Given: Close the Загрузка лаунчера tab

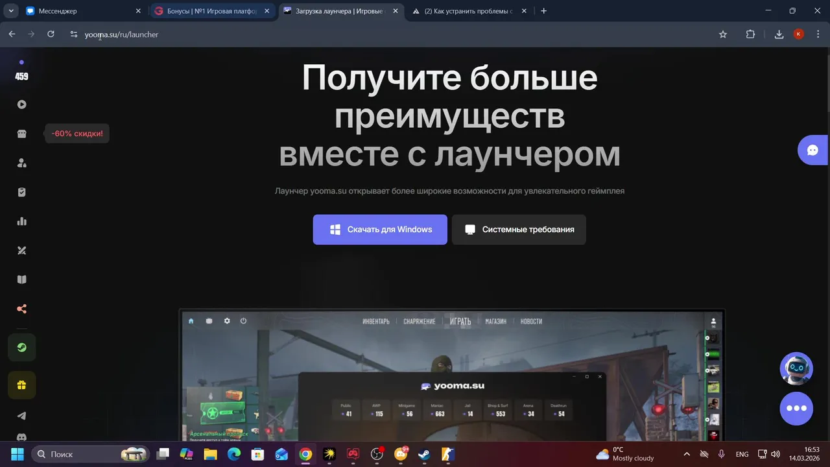Looking at the screenshot, I should click(396, 11).
